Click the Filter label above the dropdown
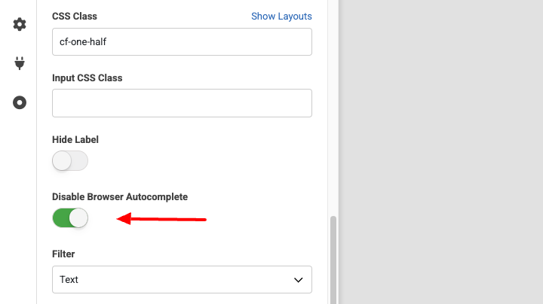The height and width of the screenshot is (304, 543). [63, 254]
